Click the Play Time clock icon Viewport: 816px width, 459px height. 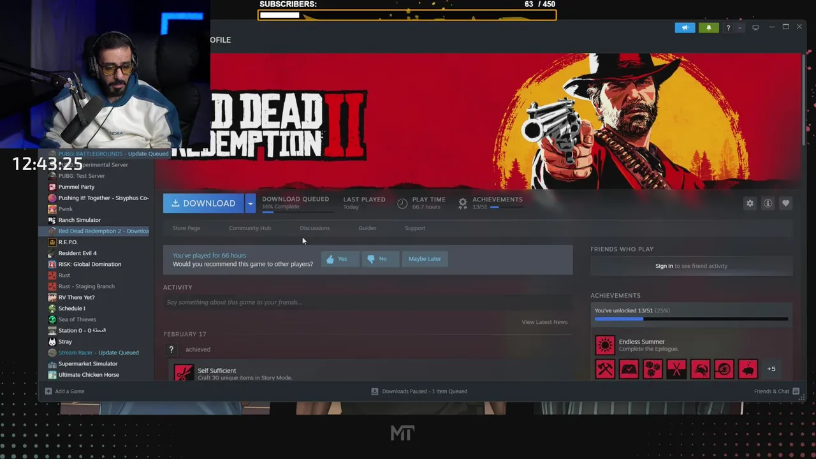coord(402,203)
